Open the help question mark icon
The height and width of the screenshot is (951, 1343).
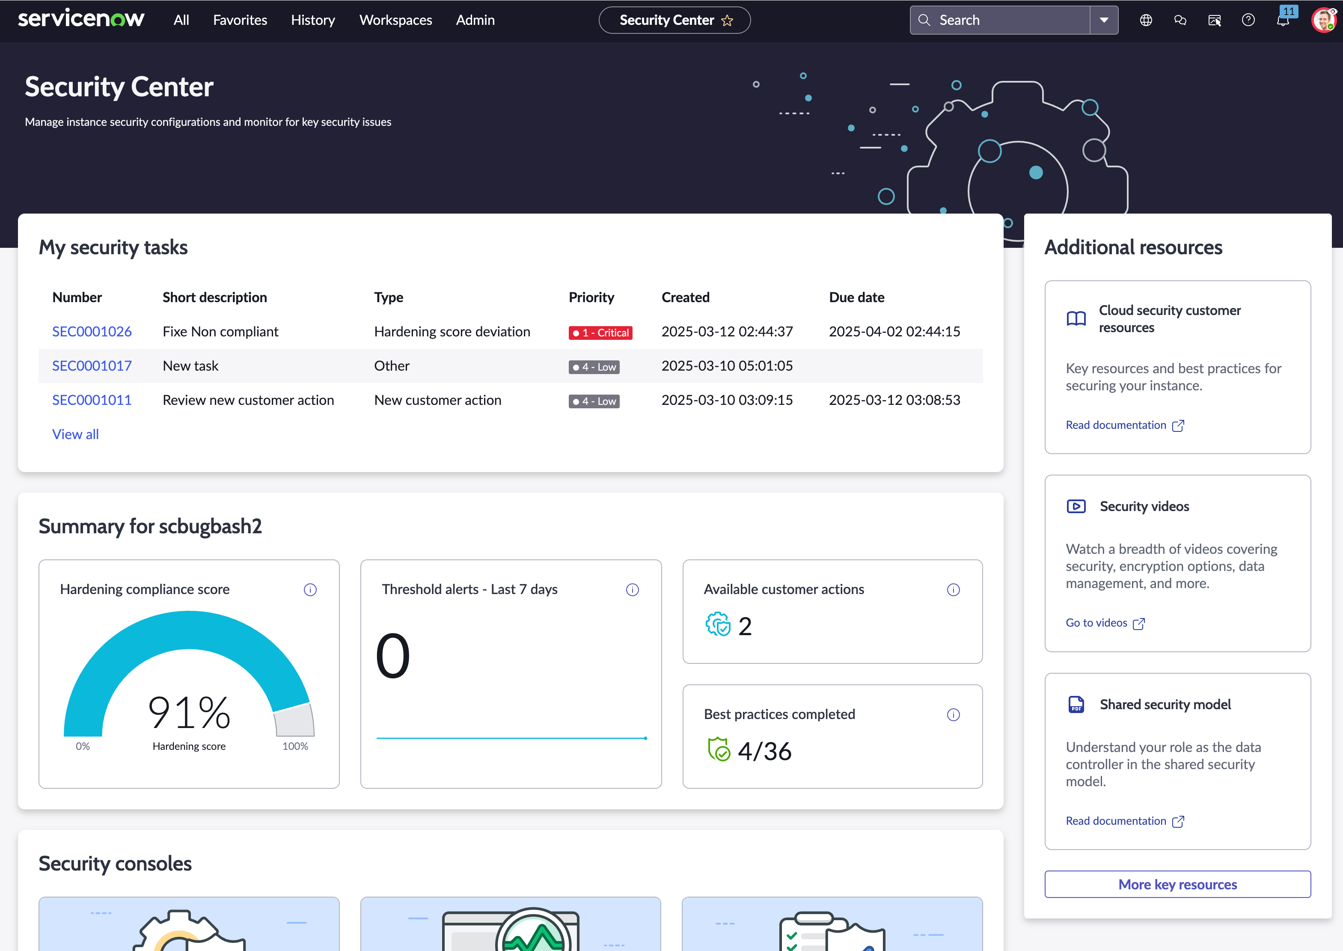[1249, 20]
